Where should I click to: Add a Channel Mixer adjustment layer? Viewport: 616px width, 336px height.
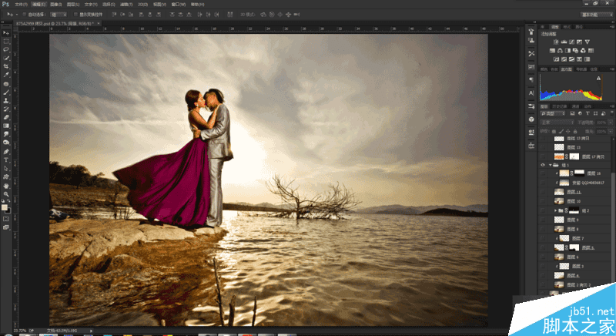[583, 51]
